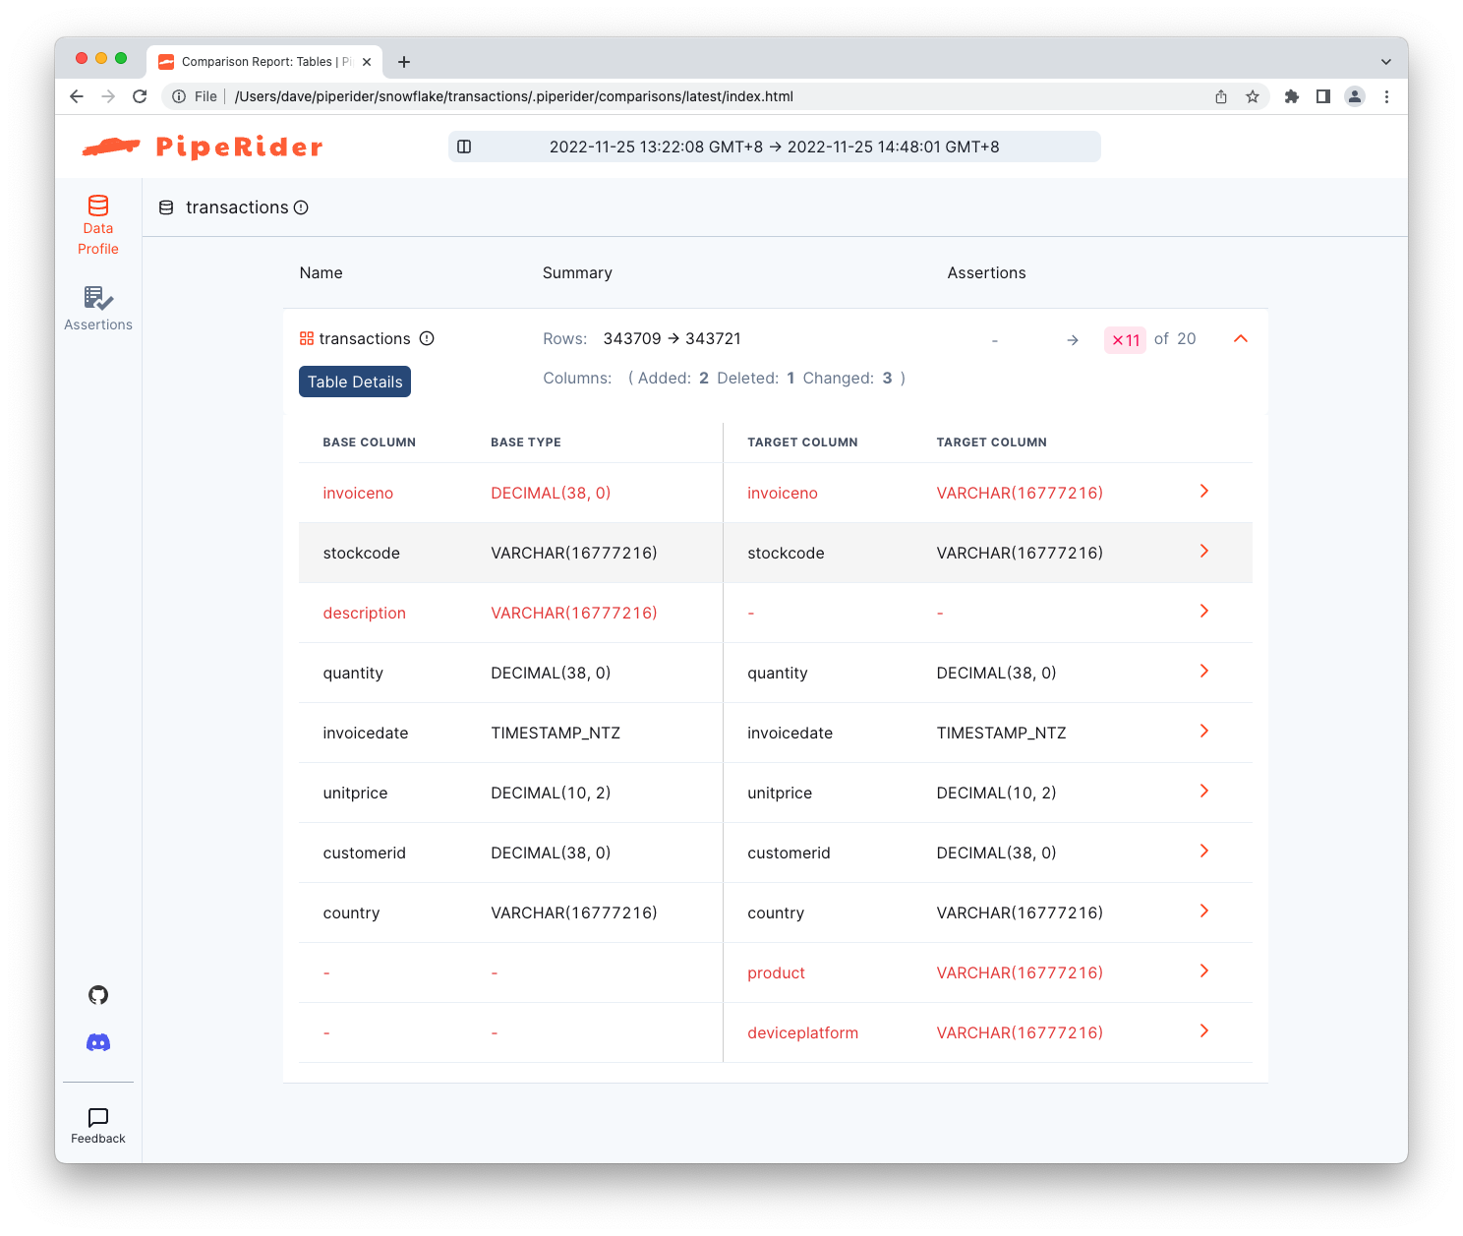Screen dimensions: 1463x1236
Task: Expand the deviceplatform column details
Action: click(x=1204, y=1031)
